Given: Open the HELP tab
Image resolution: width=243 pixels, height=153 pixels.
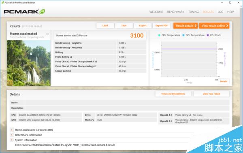Looking at the screenshot, I should 230,12.
